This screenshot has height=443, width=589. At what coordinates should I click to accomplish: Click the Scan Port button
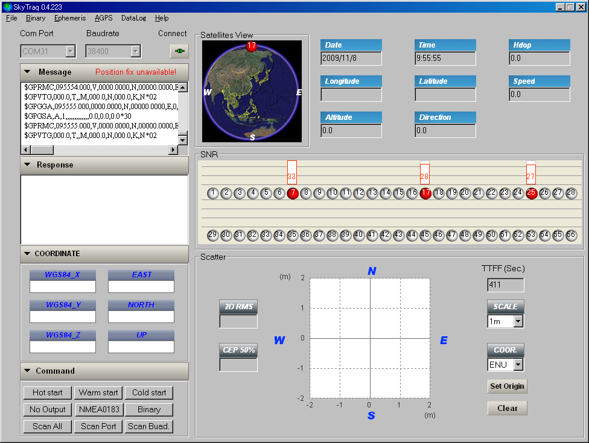98,427
